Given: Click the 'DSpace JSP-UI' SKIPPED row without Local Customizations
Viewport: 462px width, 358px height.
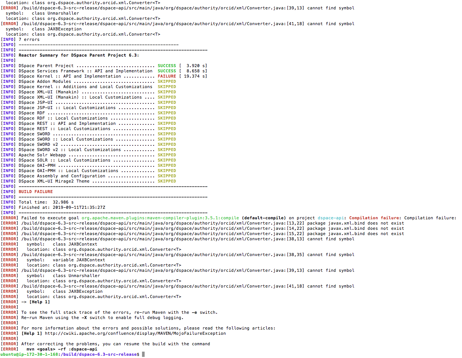Looking at the screenshot, I should 88,102.
